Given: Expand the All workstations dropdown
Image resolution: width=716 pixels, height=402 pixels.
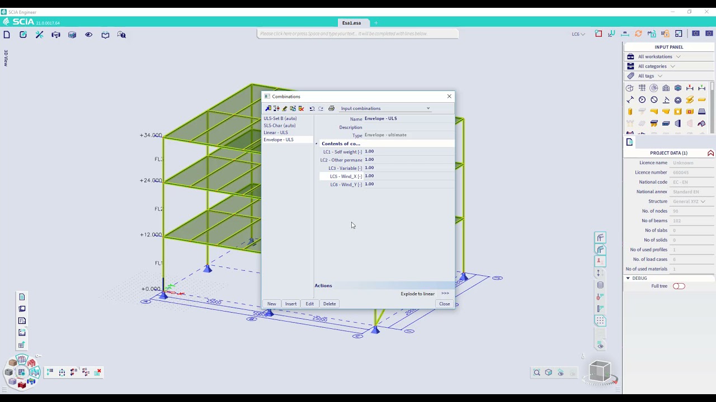Looking at the screenshot, I should (x=678, y=56).
